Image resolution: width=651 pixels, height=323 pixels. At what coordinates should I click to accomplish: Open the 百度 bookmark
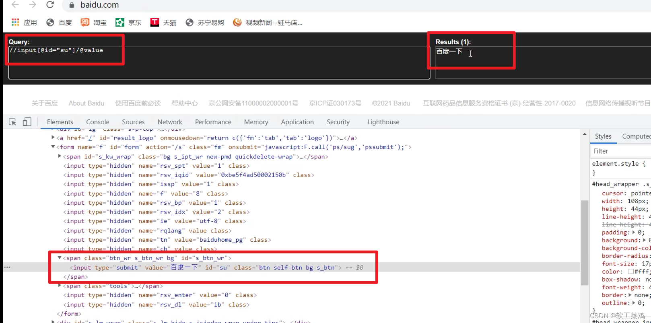coord(59,23)
